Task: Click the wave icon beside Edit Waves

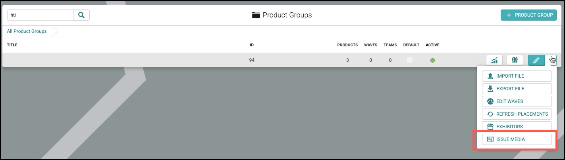Action: pyautogui.click(x=490, y=101)
